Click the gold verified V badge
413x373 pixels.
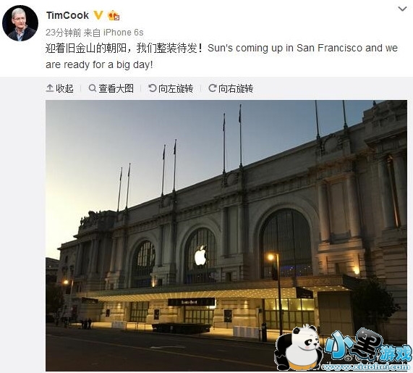[98, 15]
